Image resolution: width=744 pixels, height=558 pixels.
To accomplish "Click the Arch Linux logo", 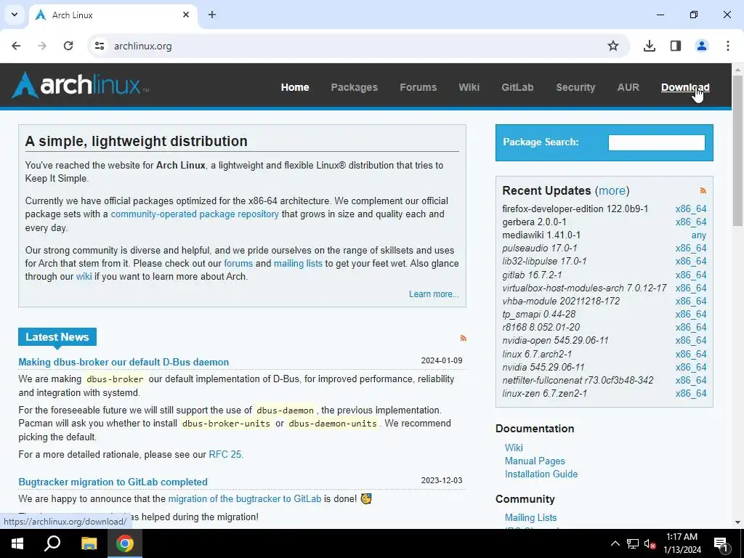I will pos(80,85).
